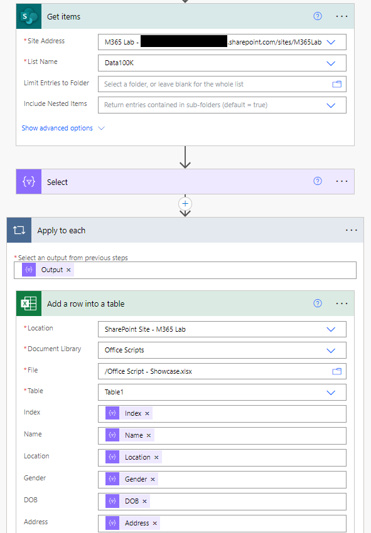This screenshot has width=371, height=533.
Task: Expand Show advanced options chevron
Action: (x=101, y=128)
